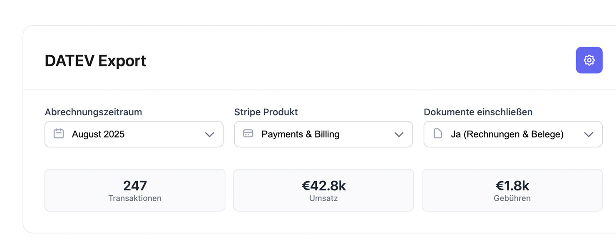Click the Abrechnungszeitraum label
This screenshot has width=616, height=243.
click(x=93, y=112)
